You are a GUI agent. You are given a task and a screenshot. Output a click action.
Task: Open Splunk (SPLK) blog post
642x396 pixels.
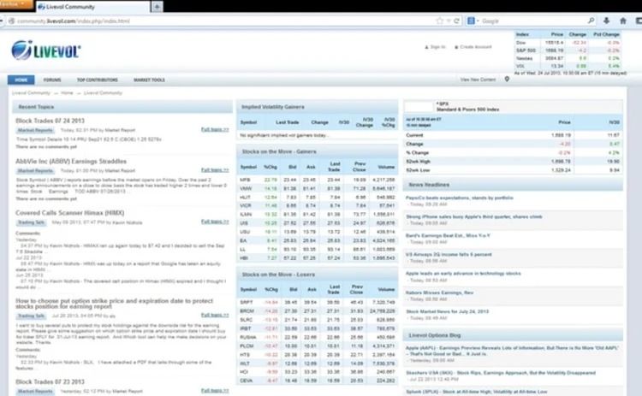point(476,392)
